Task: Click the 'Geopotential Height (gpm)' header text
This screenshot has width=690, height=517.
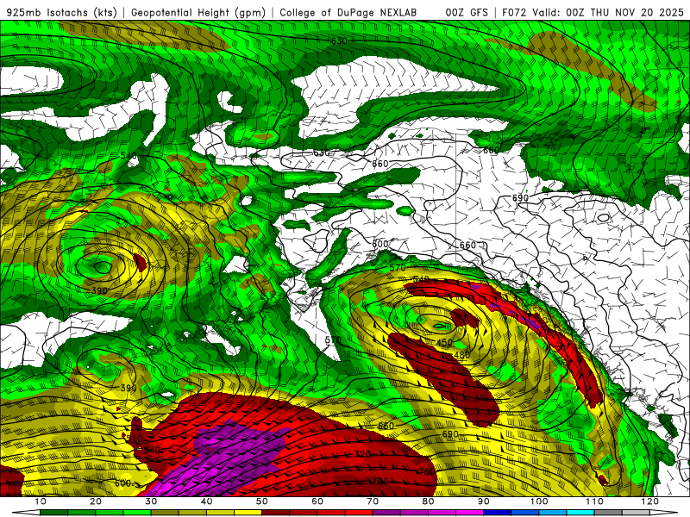Action: click(198, 12)
